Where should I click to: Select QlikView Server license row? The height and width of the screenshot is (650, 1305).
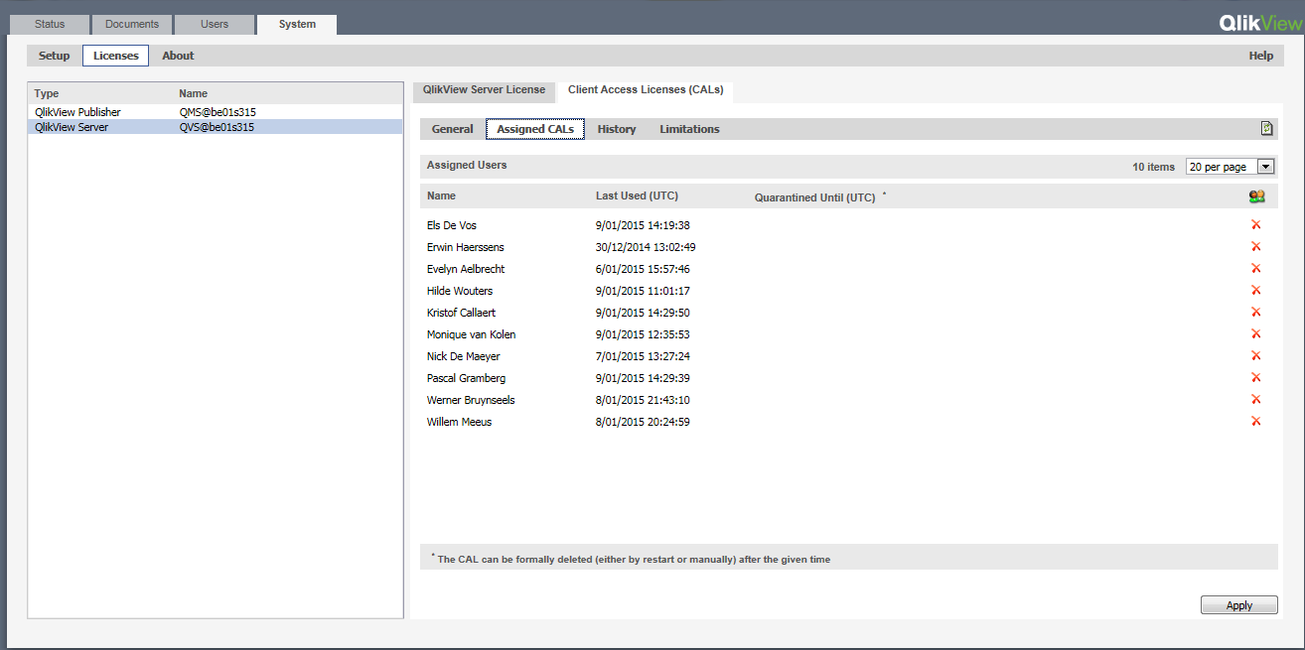216,127
